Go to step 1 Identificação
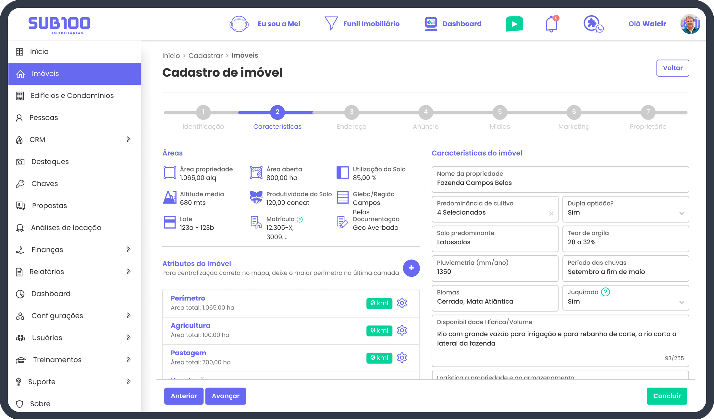The height and width of the screenshot is (419, 714). [203, 112]
